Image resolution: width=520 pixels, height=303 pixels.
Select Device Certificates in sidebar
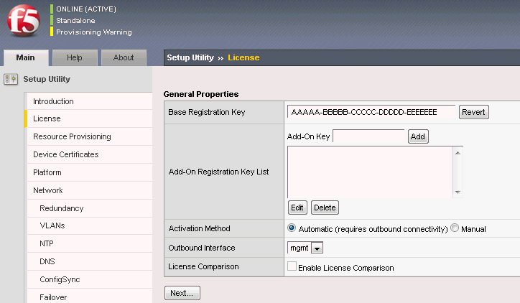coord(65,154)
